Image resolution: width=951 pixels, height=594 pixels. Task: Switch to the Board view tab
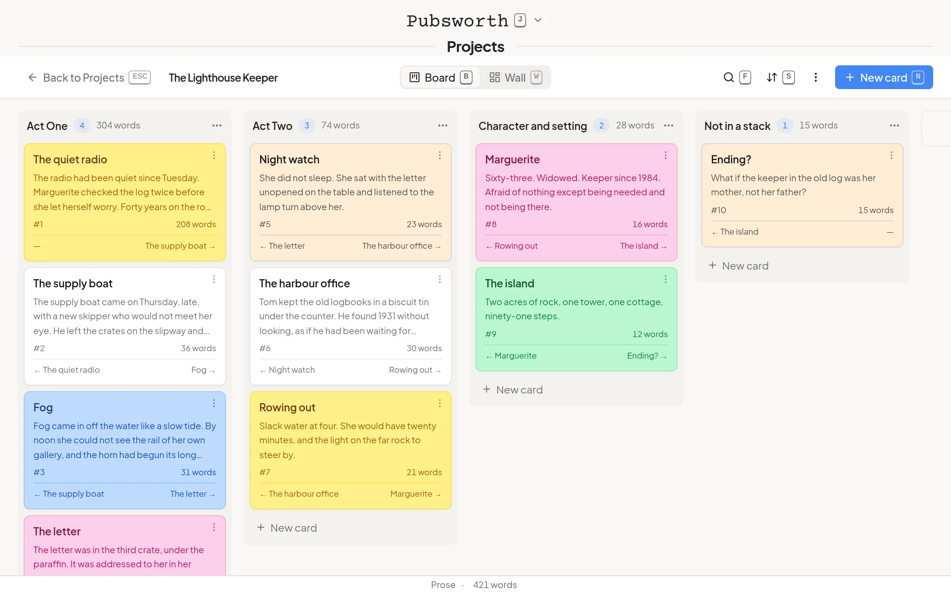(x=441, y=77)
